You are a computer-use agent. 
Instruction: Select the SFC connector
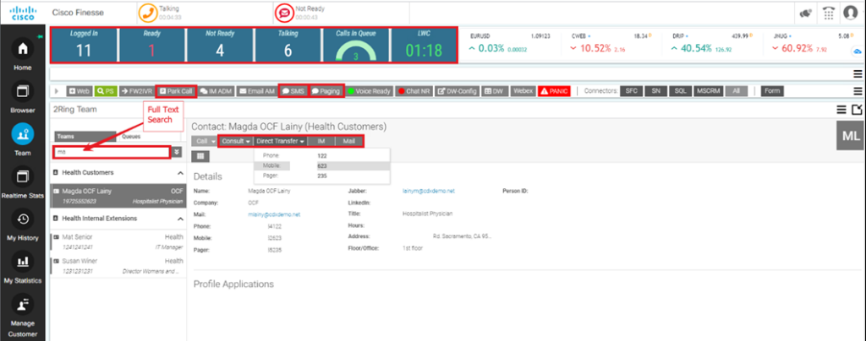[x=631, y=91]
